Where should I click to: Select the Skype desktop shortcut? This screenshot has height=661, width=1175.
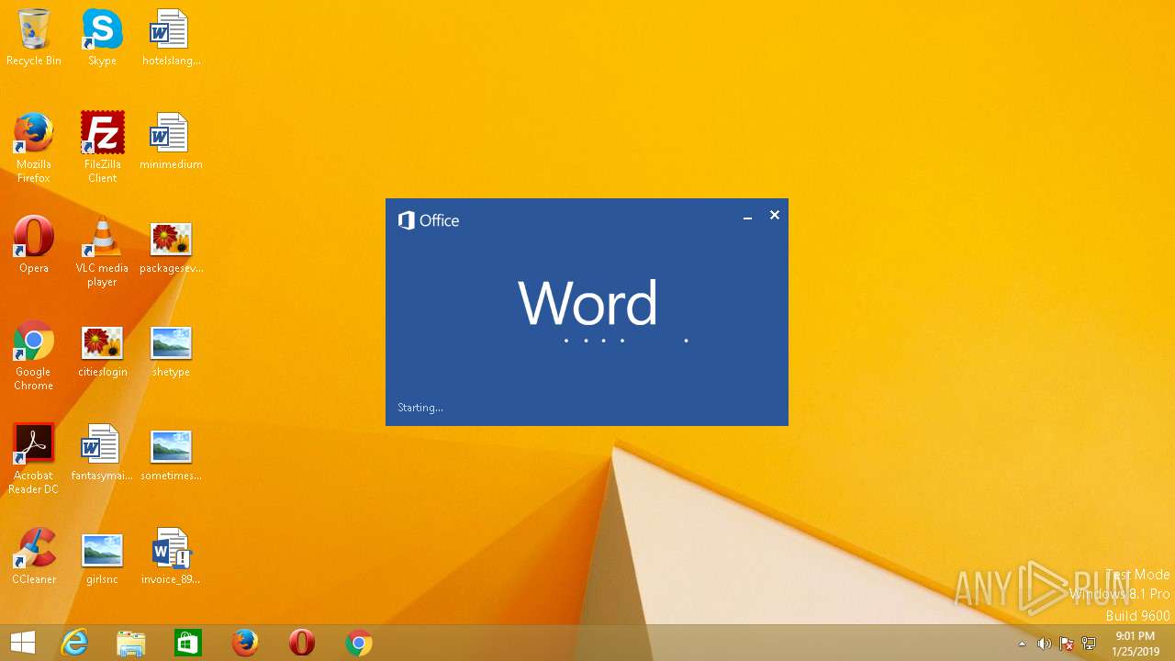click(x=102, y=38)
